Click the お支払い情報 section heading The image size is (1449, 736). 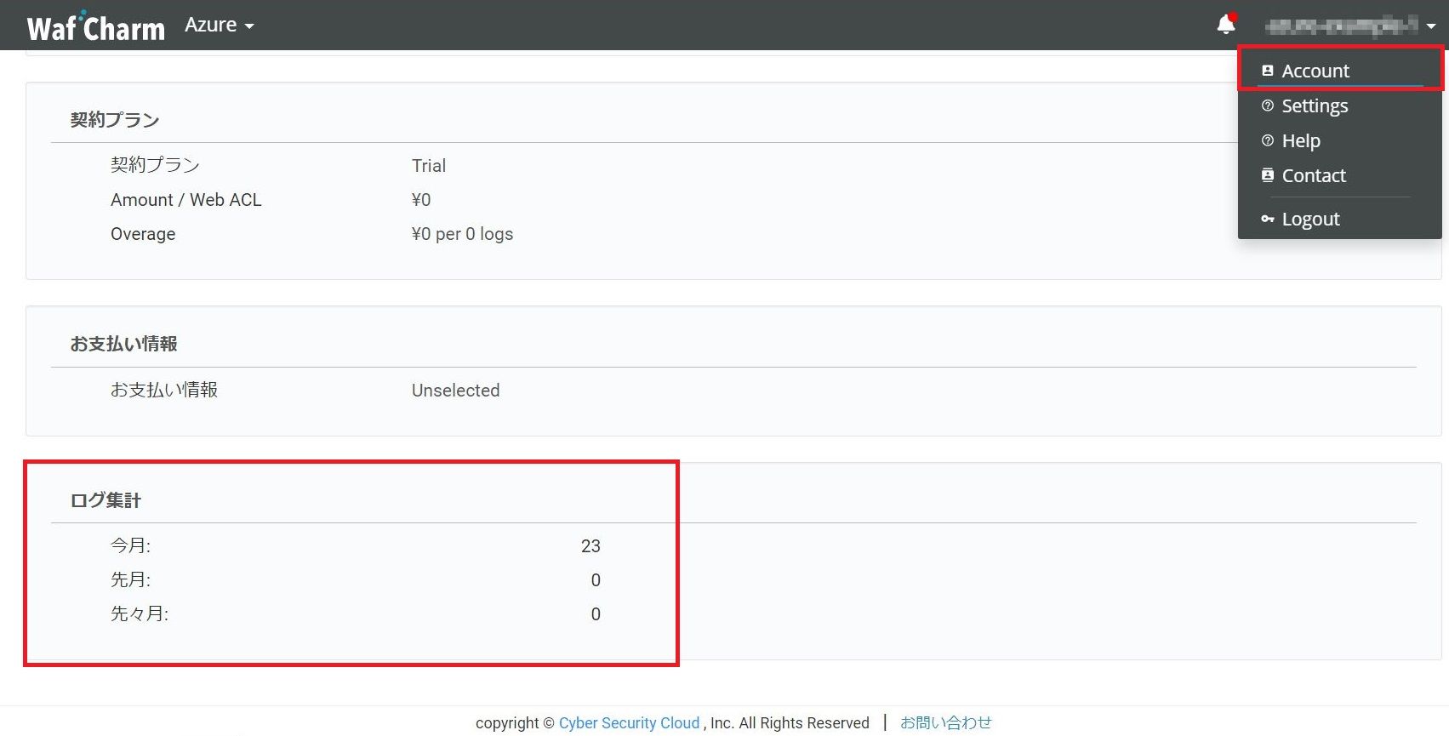(x=123, y=344)
